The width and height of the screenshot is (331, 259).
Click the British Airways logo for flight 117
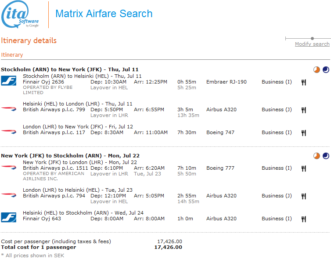[9, 130]
